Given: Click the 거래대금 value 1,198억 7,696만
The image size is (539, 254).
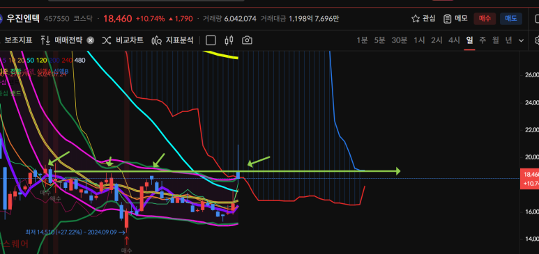Looking at the screenshot, I should (314, 19).
